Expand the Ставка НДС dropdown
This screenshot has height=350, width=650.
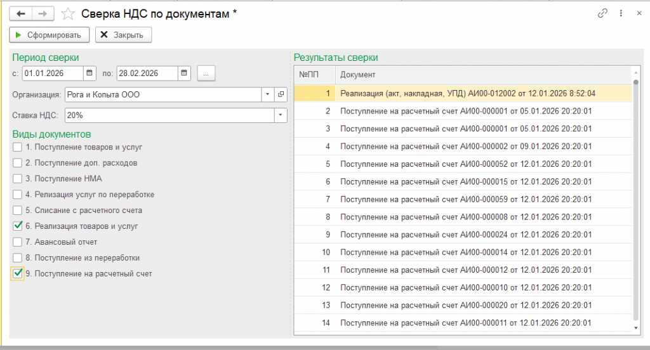[x=280, y=115]
